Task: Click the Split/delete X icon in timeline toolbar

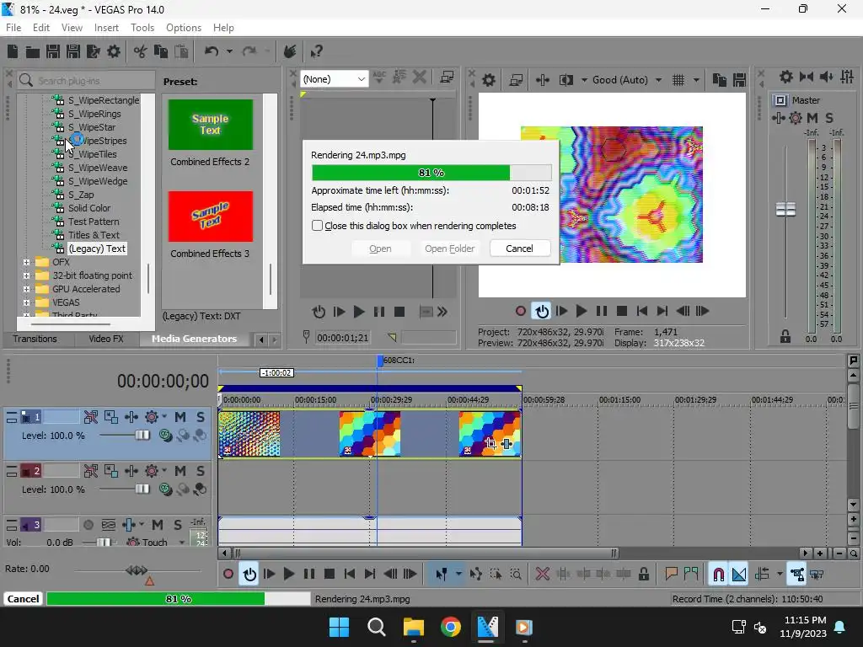Action: click(x=543, y=575)
